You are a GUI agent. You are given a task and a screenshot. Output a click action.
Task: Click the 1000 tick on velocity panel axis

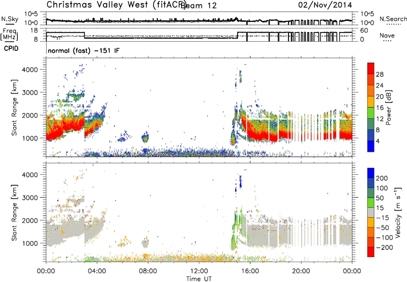(x=30, y=243)
